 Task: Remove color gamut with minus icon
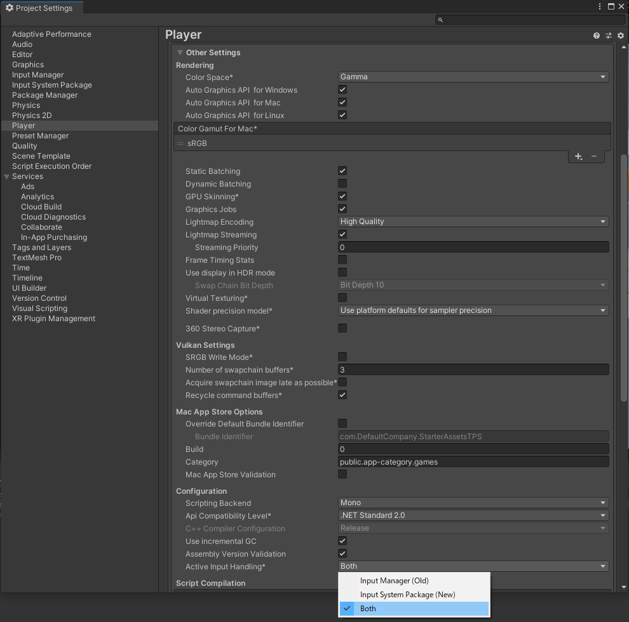pyautogui.click(x=594, y=156)
